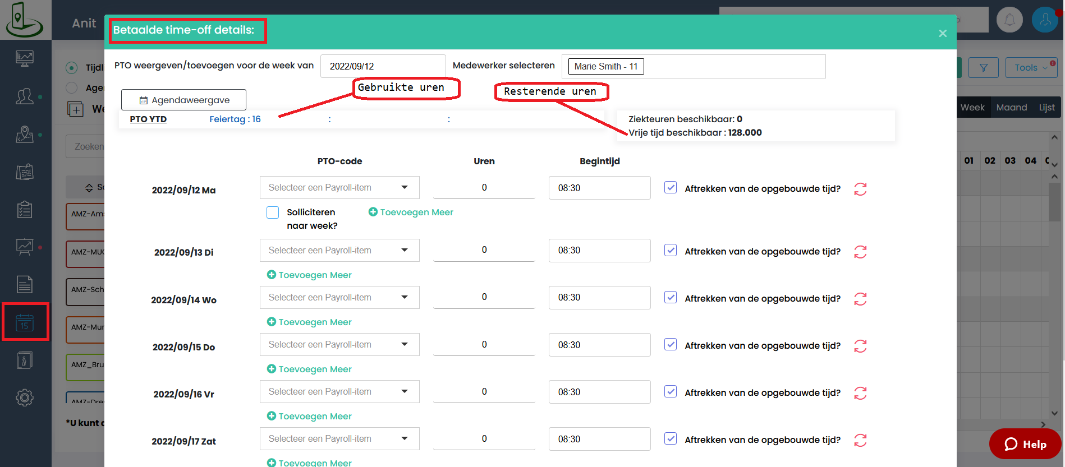Open the settings gear in the sidebar
The width and height of the screenshot is (1065, 467).
pos(25,397)
